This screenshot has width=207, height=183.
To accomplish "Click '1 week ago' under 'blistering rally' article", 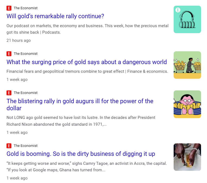I will [x=17, y=132].
